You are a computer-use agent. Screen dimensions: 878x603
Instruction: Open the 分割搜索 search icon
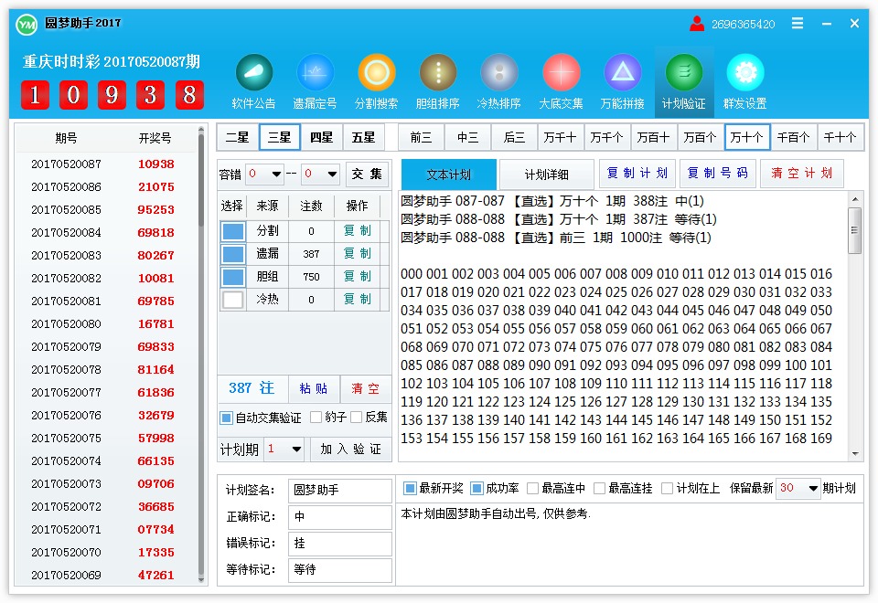[376, 72]
